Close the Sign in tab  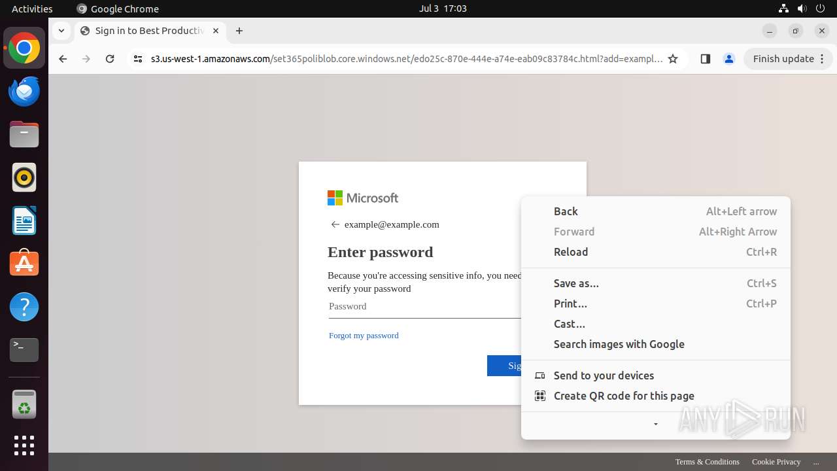(216, 31)
